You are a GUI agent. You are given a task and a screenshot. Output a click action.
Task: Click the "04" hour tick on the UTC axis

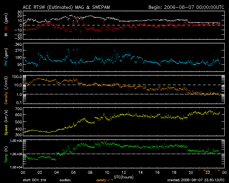click(x=57, y=172)
